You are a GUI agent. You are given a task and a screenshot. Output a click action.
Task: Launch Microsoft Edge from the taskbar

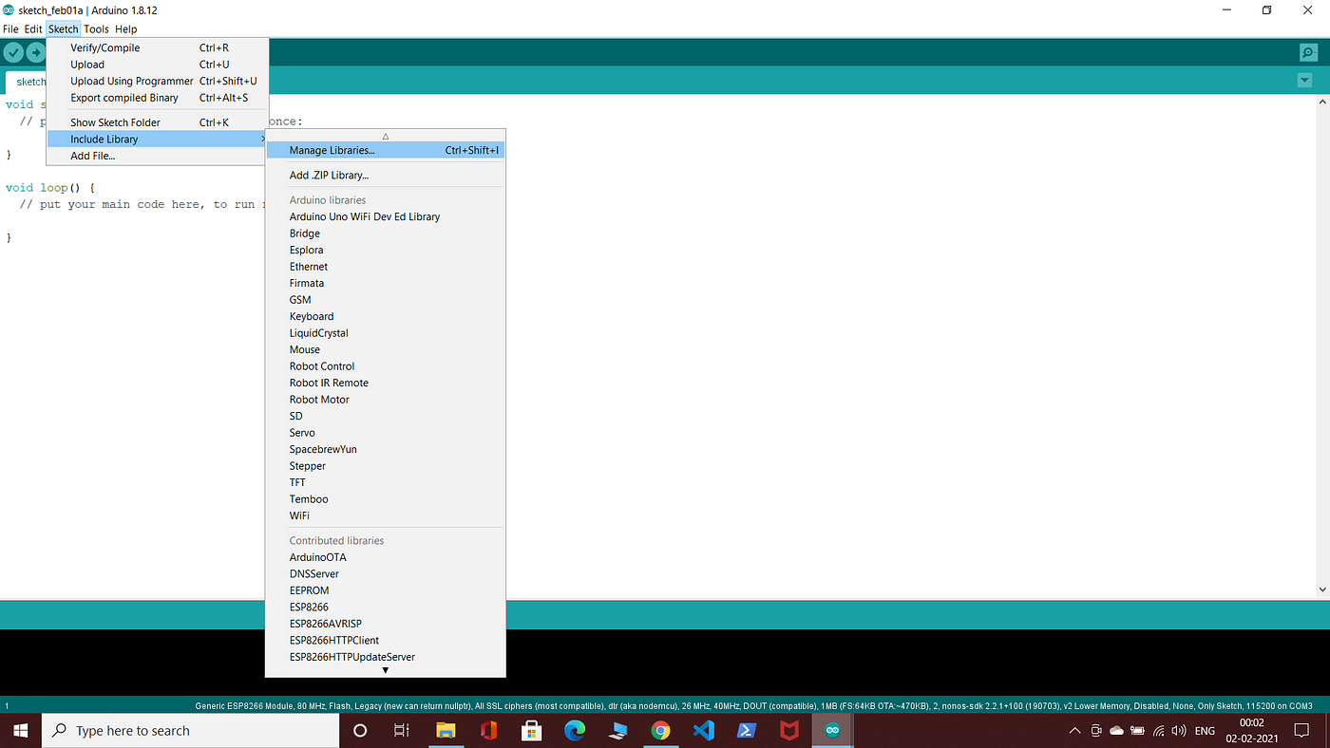[575, 730]
